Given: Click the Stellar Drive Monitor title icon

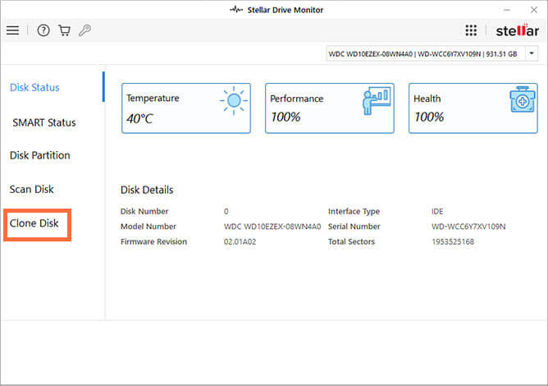Looking at the screenshot, I should (236, 10).
